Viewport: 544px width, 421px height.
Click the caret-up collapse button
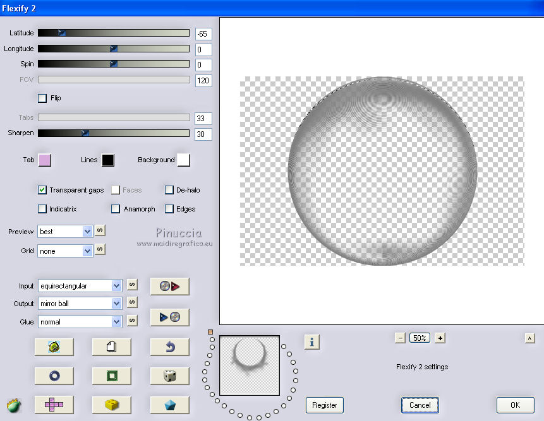[529, 338]
